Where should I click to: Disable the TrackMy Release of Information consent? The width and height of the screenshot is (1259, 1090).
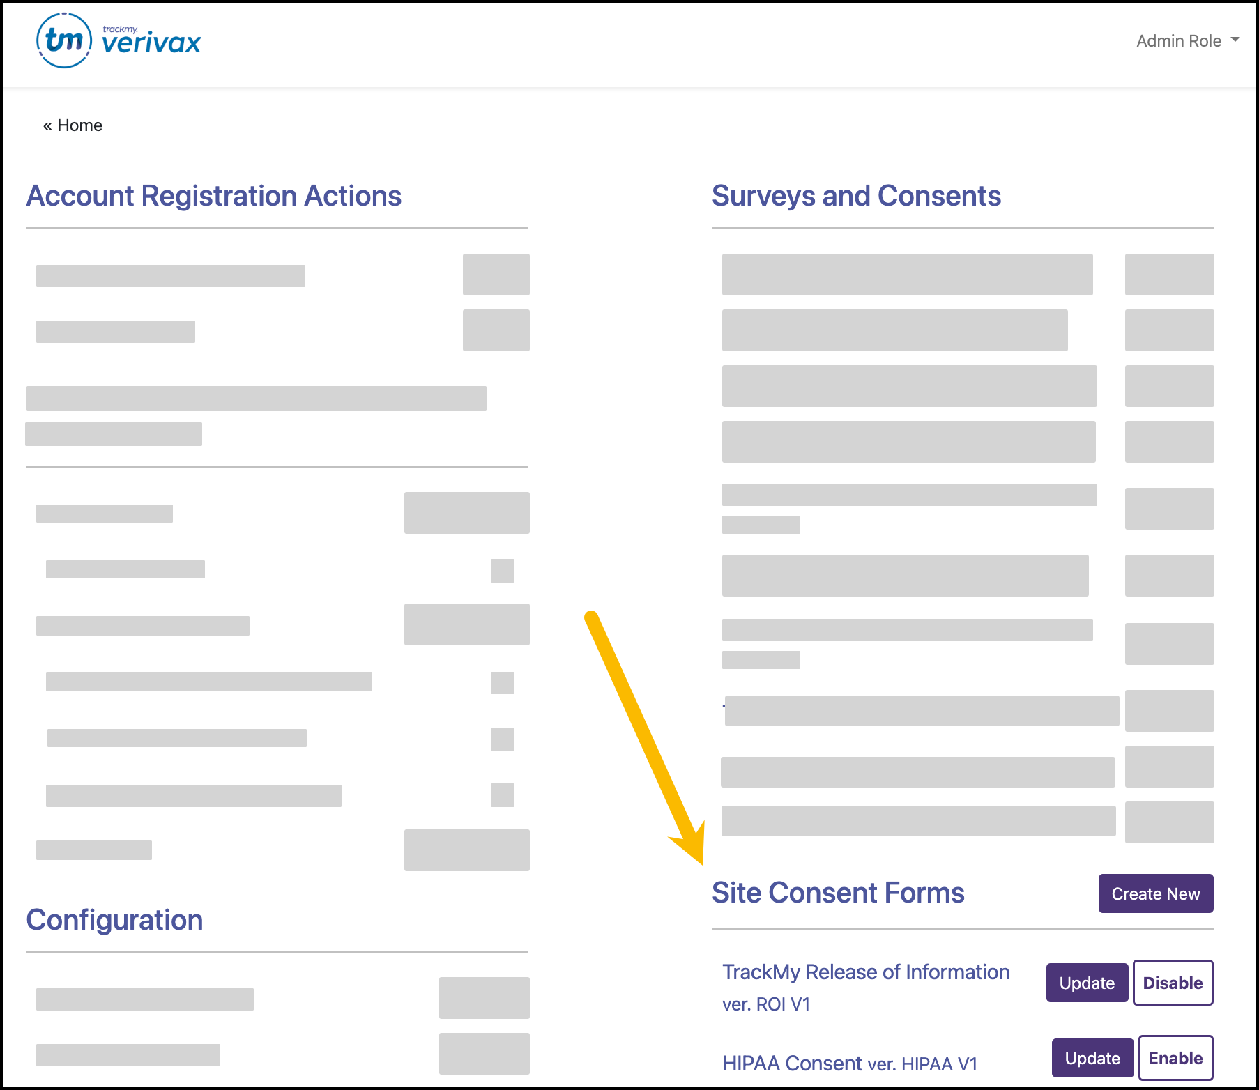1173,983
